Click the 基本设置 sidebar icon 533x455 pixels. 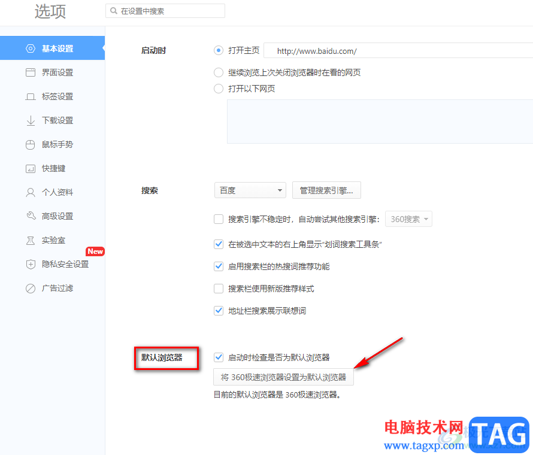[31, 48]
